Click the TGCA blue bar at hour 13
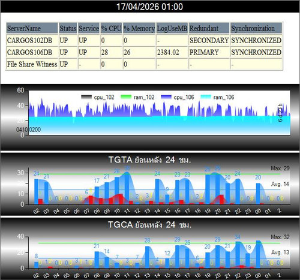The height and width of the screenshot is (280, 300). click(147, 257)
